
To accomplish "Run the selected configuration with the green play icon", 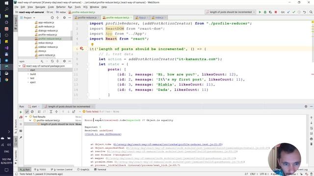I will (260, 12).
